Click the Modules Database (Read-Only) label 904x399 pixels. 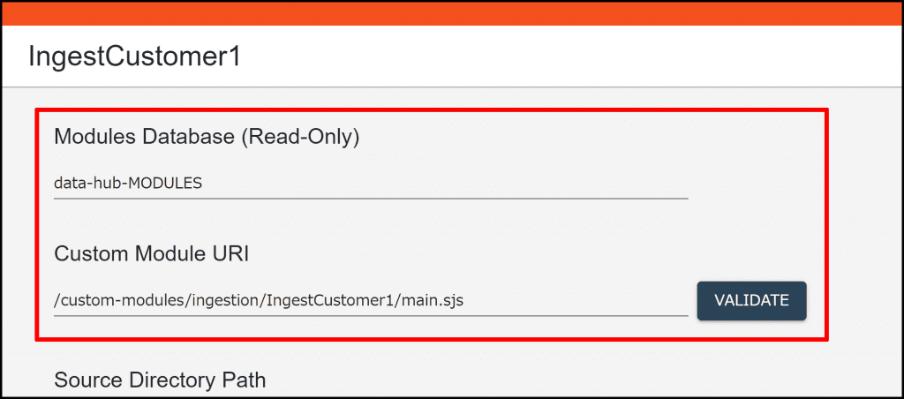pyautogui.click(x=207, y=137)
